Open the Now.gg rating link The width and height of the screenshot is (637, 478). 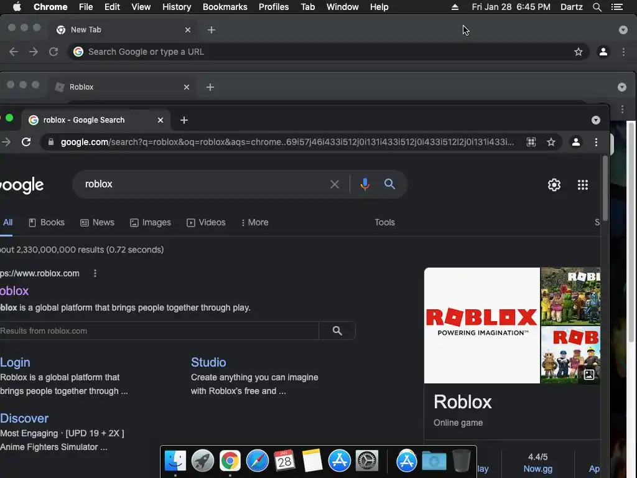coord(537,469)
